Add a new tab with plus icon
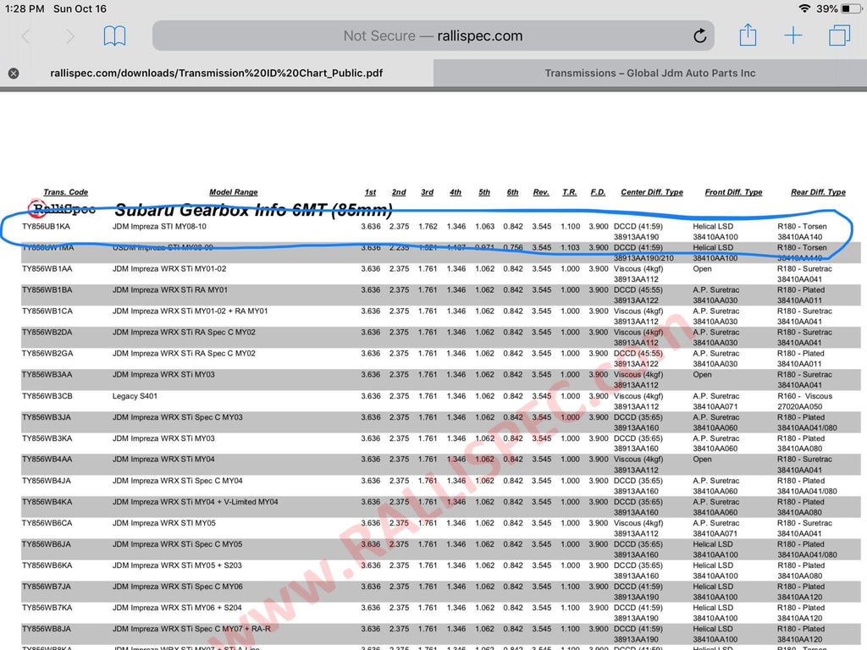This screenshot has height=650, width=867. (793, 36)
